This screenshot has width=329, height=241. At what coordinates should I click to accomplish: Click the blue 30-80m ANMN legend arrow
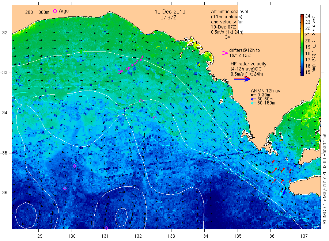(x=253, y=99)
